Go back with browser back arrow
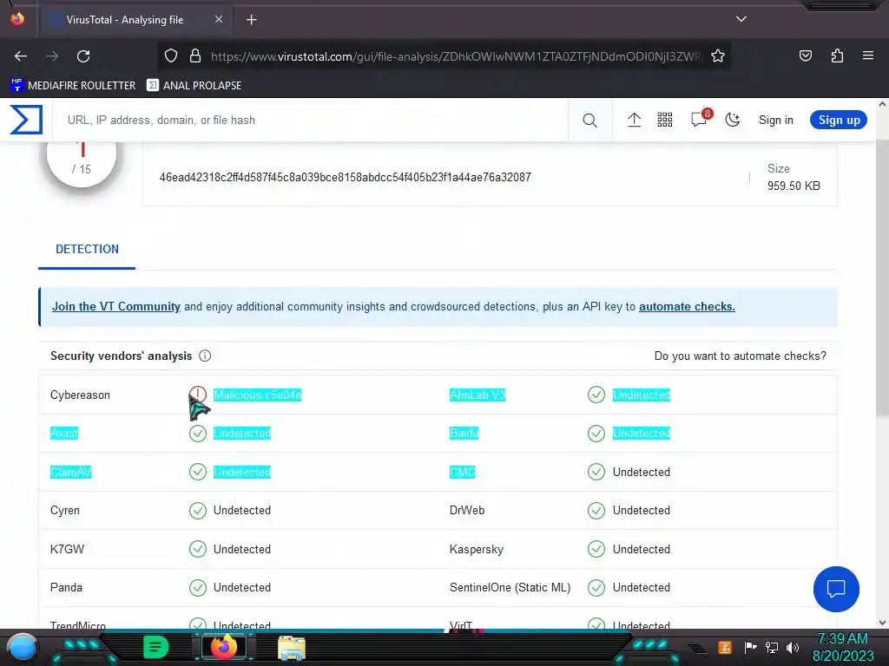The width and height of the screenshot is (889, 666). pyautogui.click(x=21, y=56)
